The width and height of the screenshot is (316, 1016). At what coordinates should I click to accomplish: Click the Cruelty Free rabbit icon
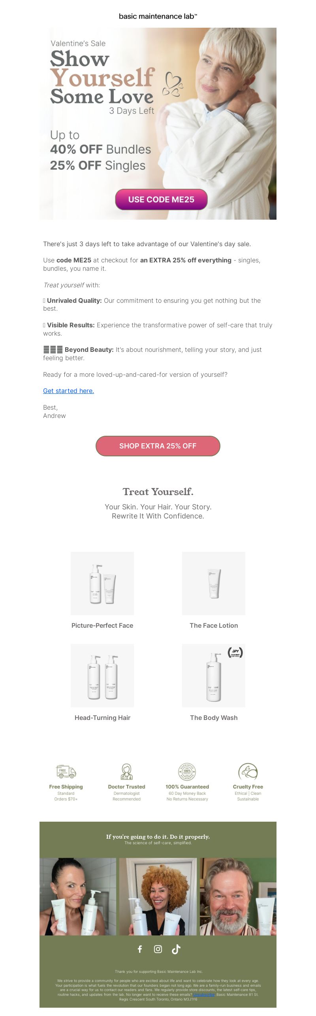(x=248, y=771)
